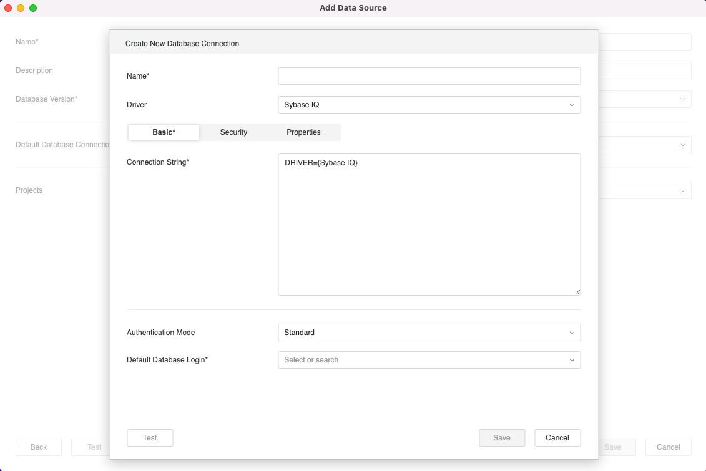Expand the Projects dropdown chevron
Viewport: 706px width, 471px height.
[x=682, y=190]
